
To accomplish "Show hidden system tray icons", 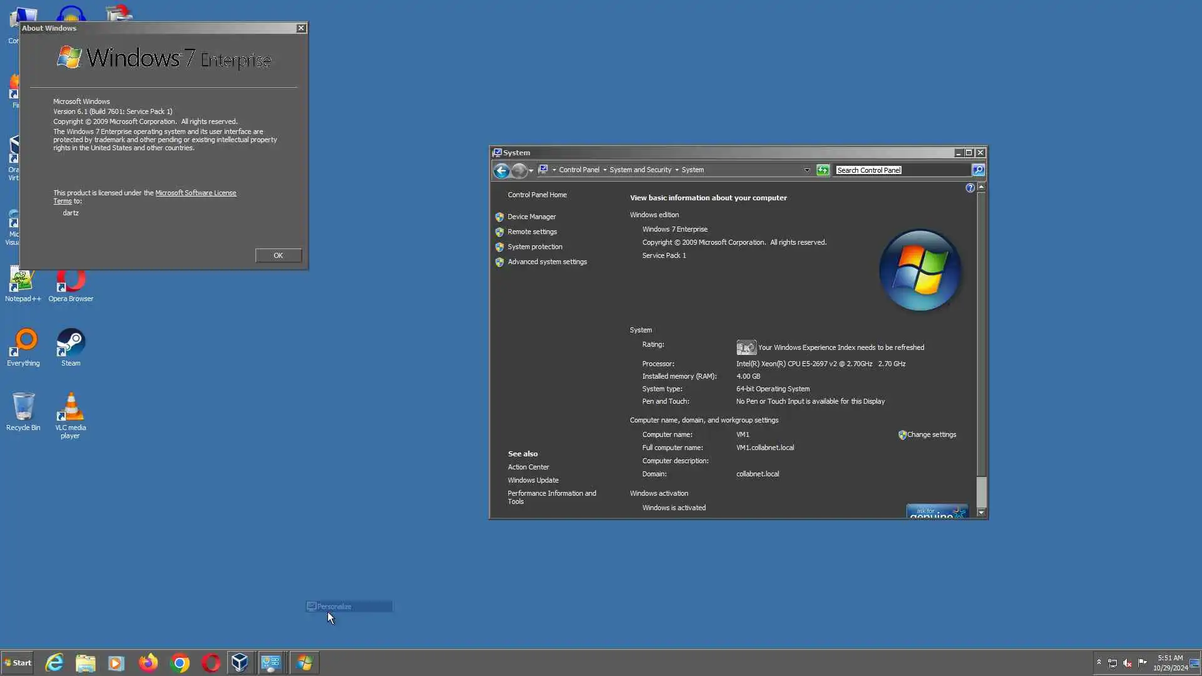I will click(1099, 662).
